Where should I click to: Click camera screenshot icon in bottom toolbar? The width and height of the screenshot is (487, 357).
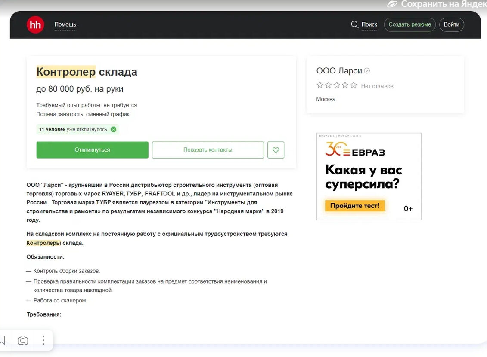(x=23, y=340)
